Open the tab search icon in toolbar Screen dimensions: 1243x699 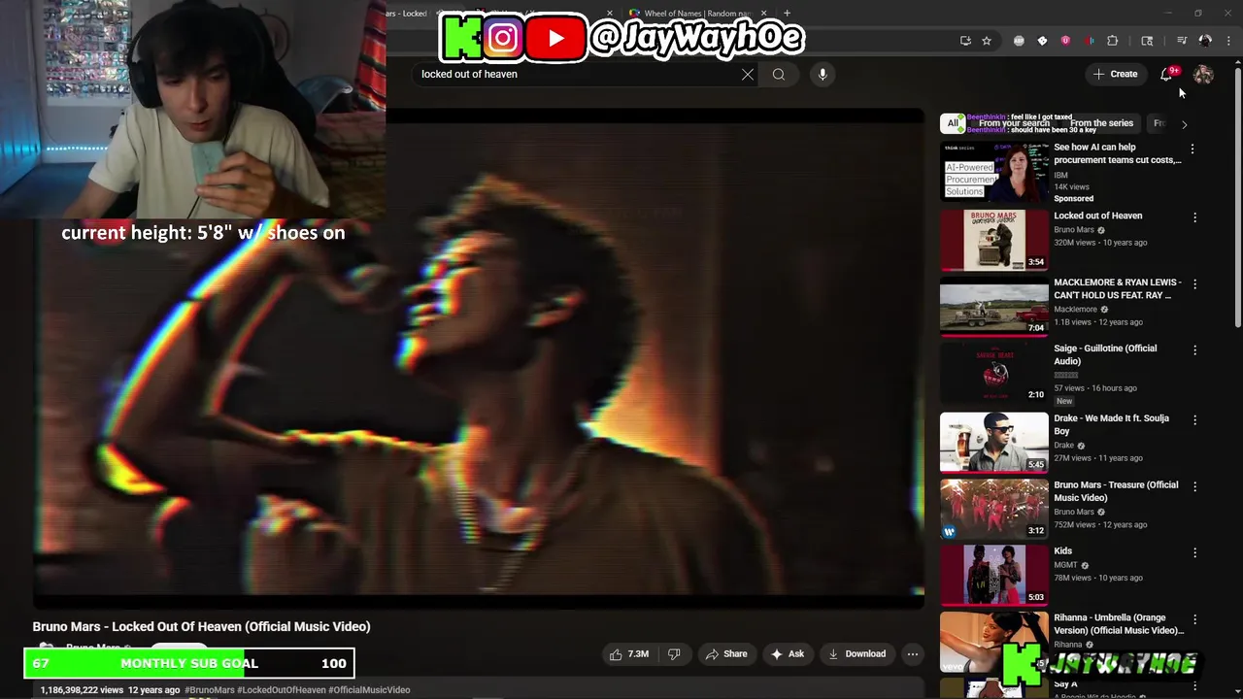[x=1147, y=41]
